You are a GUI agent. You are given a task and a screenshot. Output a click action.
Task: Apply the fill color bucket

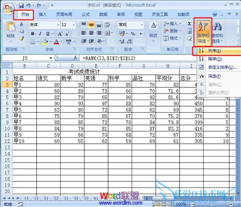(45, 42)
